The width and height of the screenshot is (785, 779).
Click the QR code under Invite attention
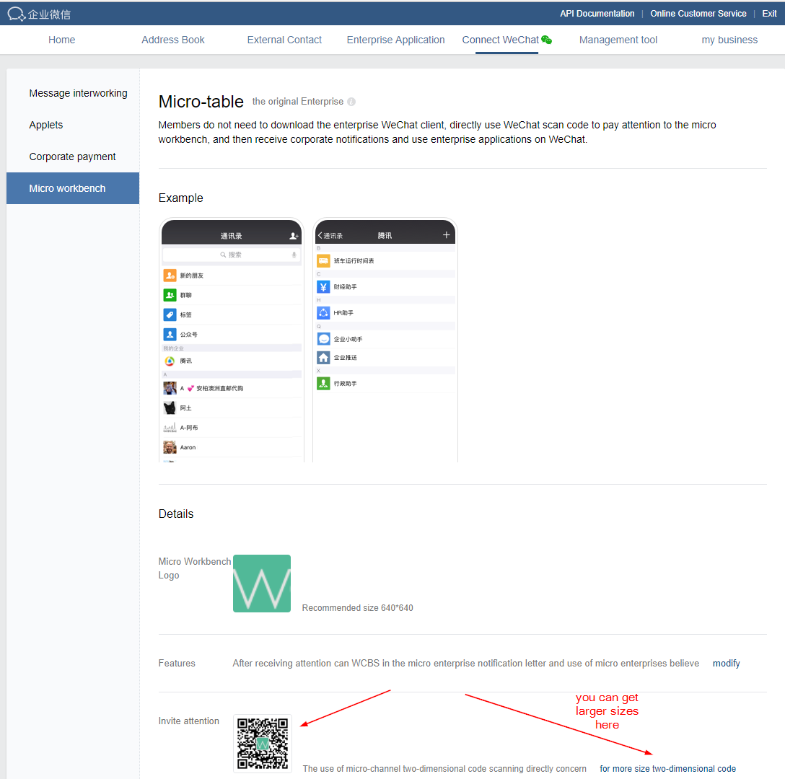(262, 743)
